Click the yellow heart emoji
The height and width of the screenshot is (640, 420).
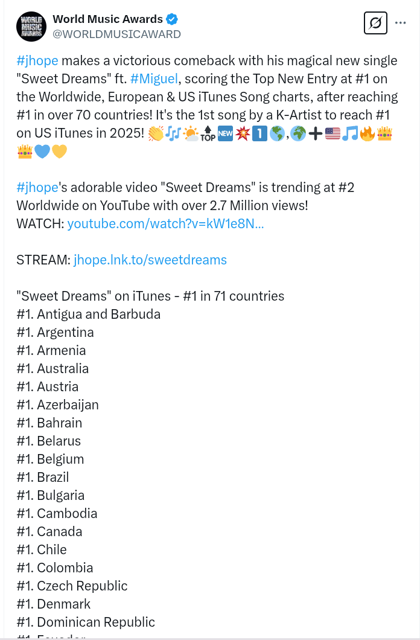[59, 152]
